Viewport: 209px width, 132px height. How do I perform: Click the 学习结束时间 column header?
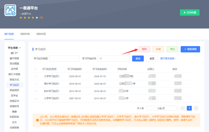99,69
